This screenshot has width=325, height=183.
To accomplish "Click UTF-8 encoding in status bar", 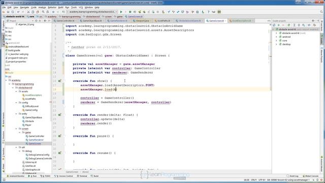I will 262,180.
